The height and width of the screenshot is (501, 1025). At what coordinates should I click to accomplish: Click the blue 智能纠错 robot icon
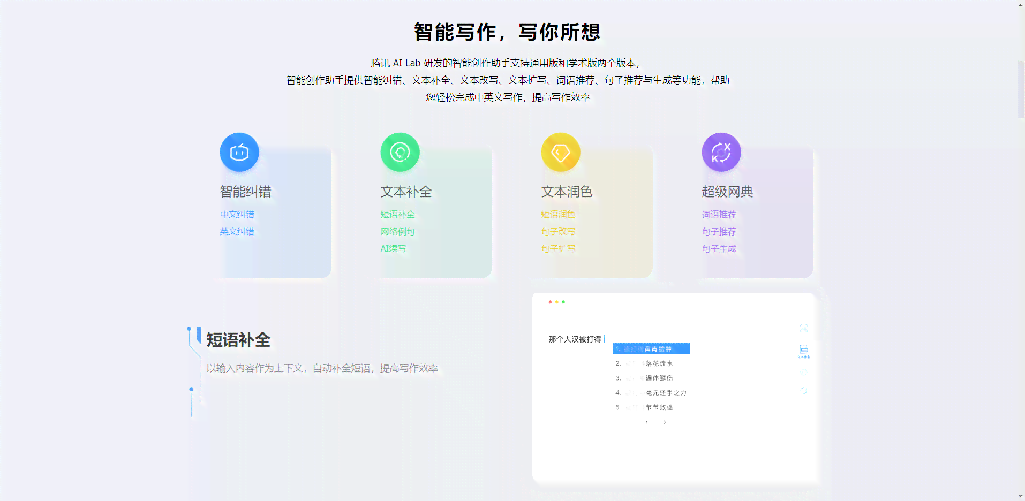tap(239, 152)
